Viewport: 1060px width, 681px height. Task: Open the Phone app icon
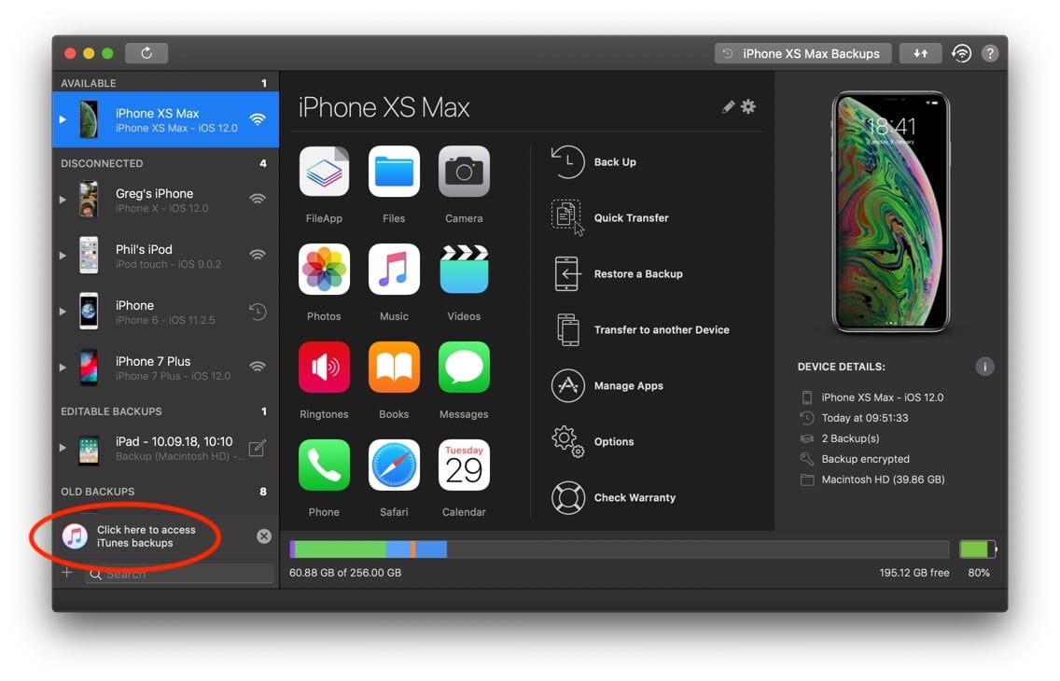[324, 466]
